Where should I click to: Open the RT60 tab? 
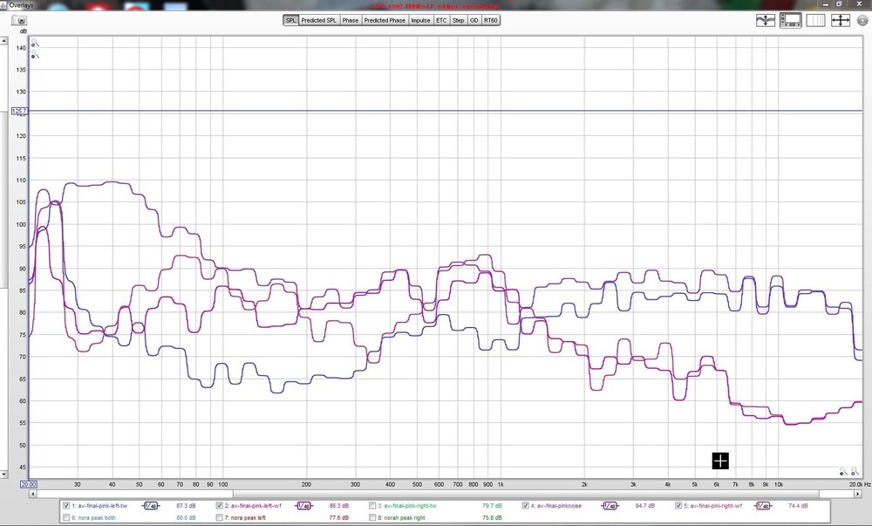[490, 21]
